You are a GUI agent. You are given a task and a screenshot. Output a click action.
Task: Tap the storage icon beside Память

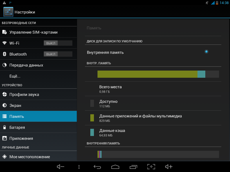(5, 116)
